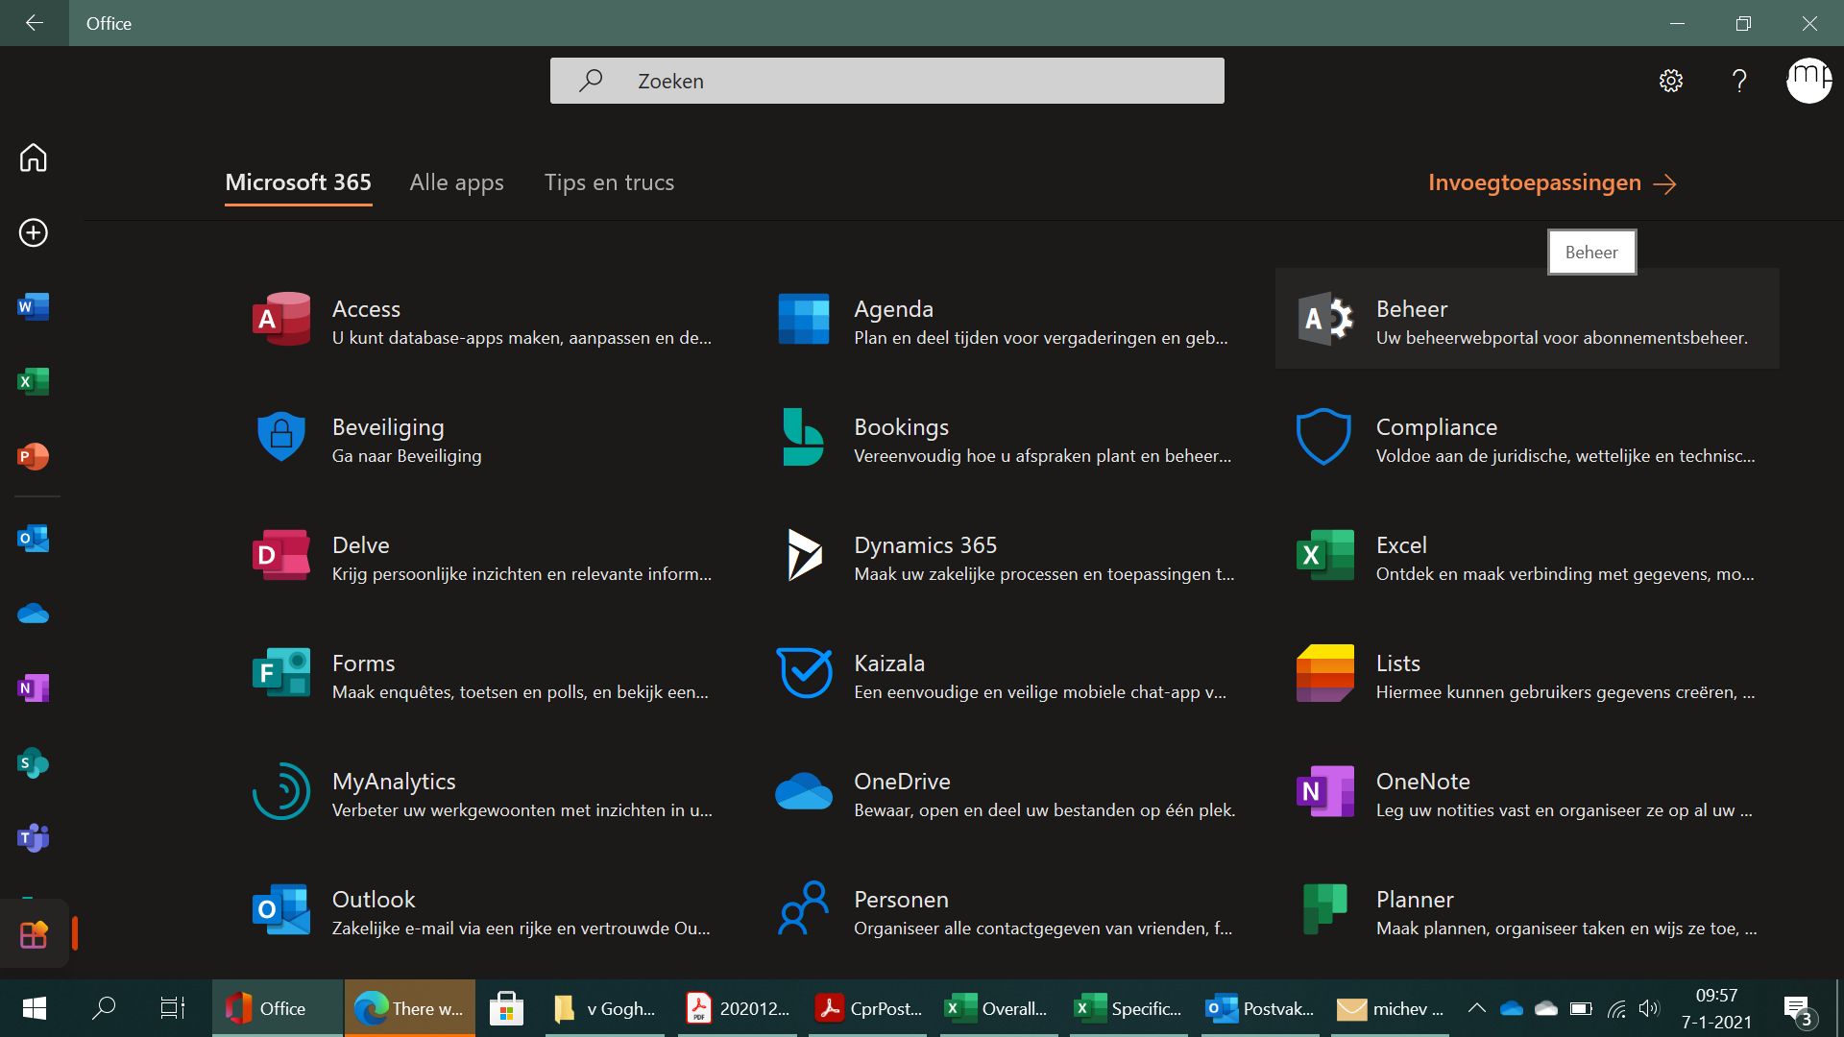The width and height of the screenshot is (1844, 1037).
Task: Open the Beveiliging shield icon
Action: coord(281,437)
